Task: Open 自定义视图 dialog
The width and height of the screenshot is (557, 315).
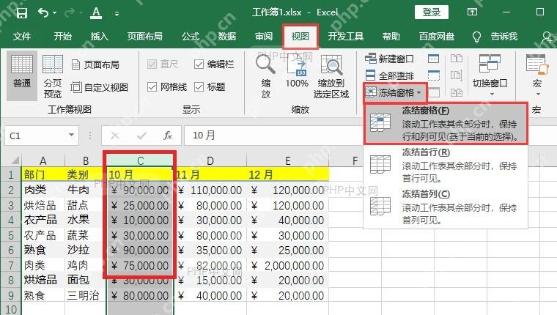Action: click(x=100, y=87)
